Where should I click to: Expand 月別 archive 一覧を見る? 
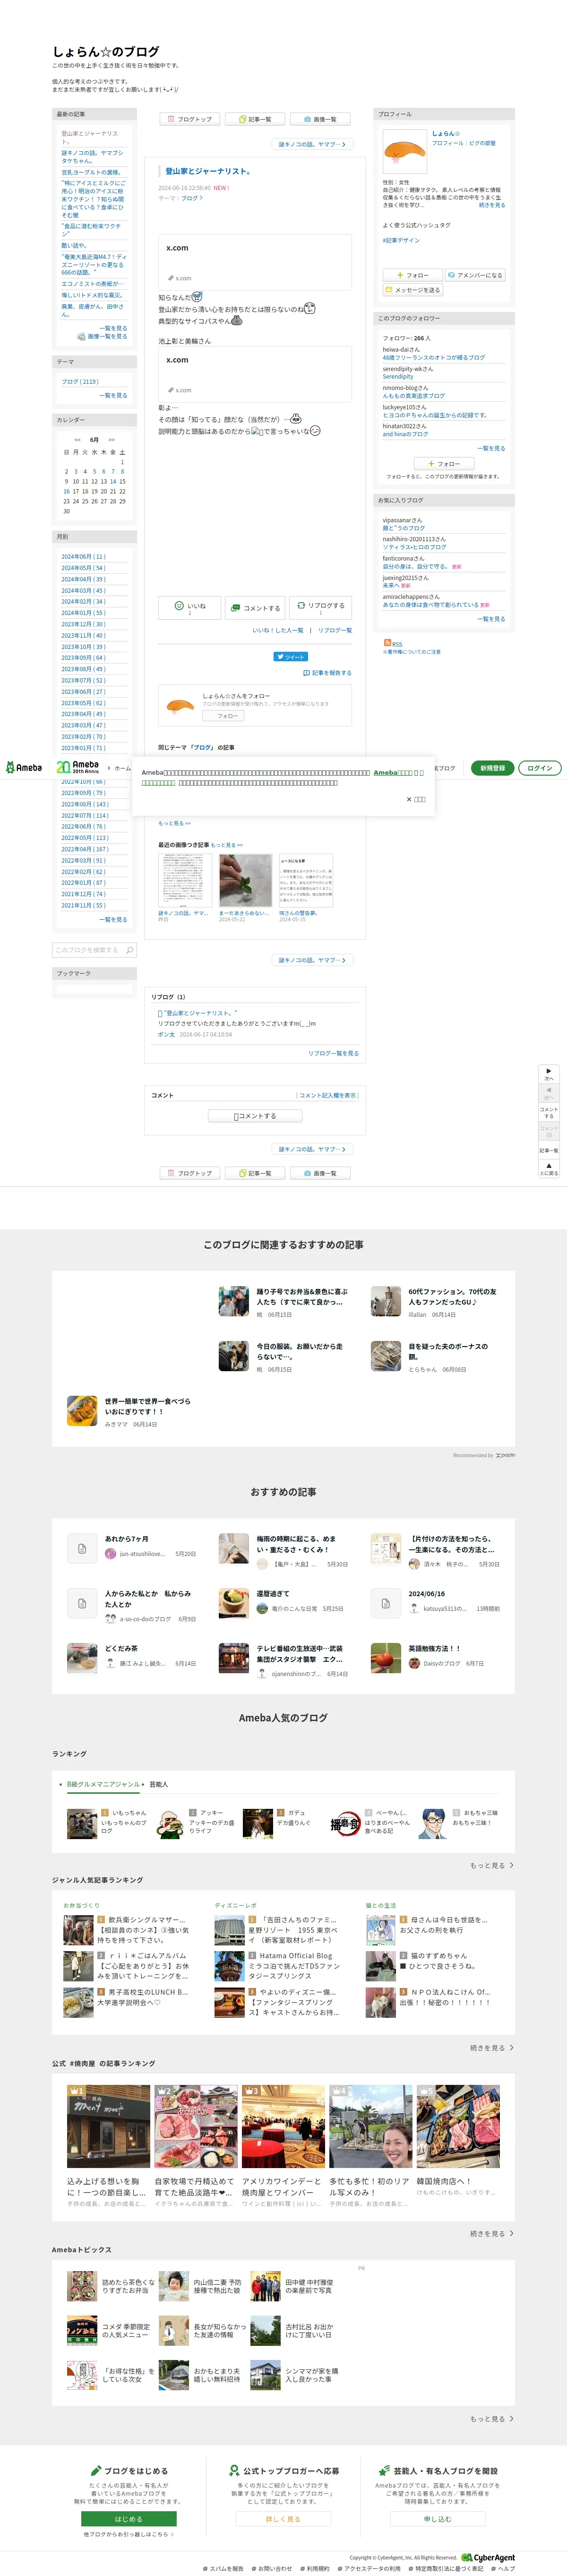click(x=113, y=919)
